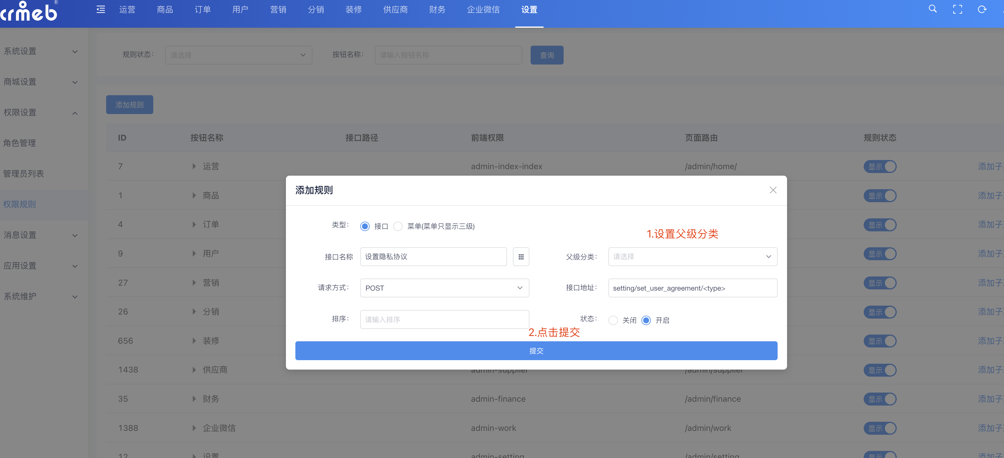Screen dimensions: 1004x458
Task: Focus the 排序 input field
Action: pyautogui.click(x=444, y=319)
